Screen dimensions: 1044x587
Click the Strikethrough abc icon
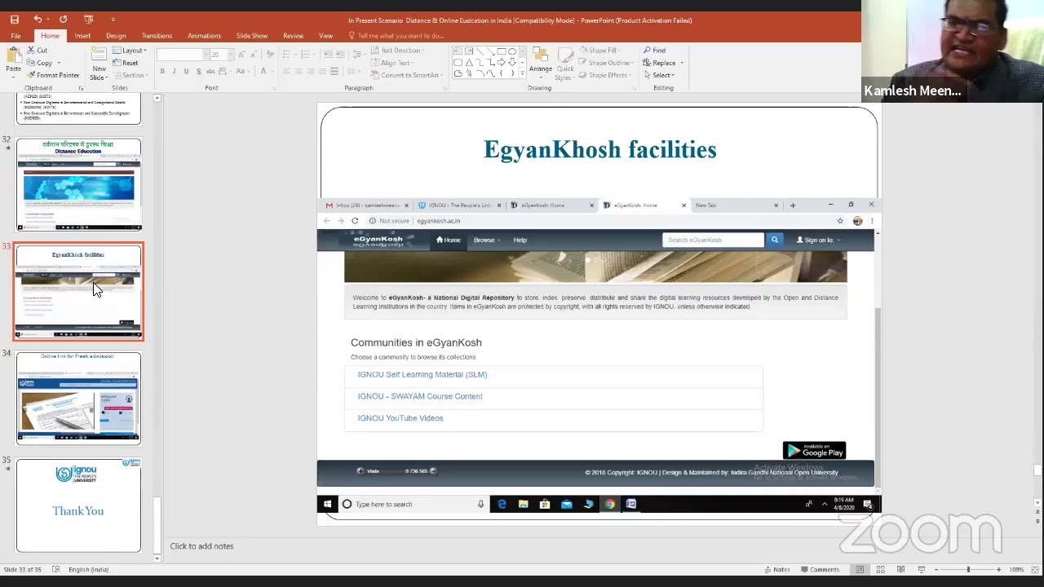[x=210, y=72]
